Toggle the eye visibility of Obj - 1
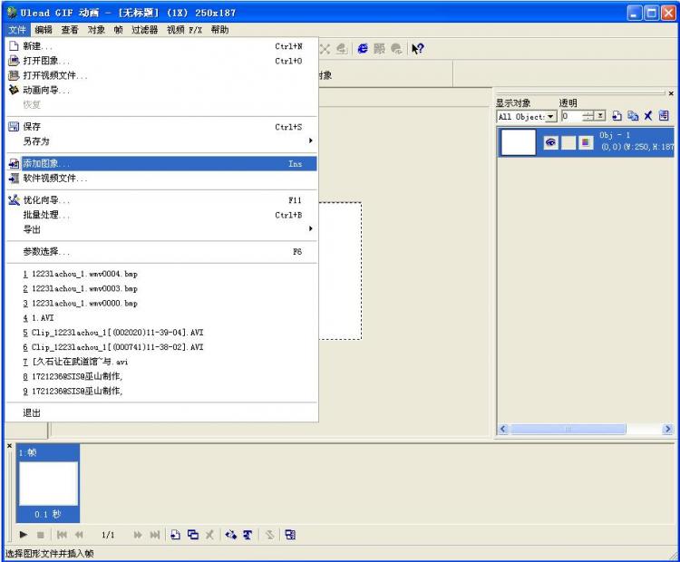 tap(550, 142)
